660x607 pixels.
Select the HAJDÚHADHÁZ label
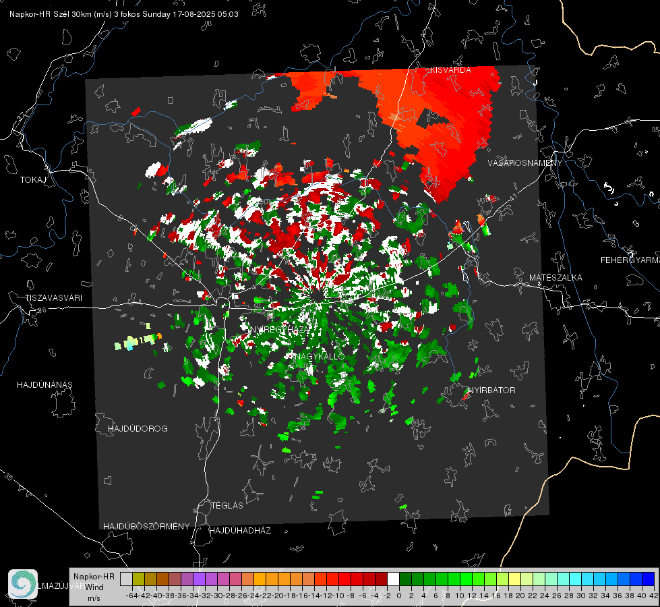coord(240,530)
